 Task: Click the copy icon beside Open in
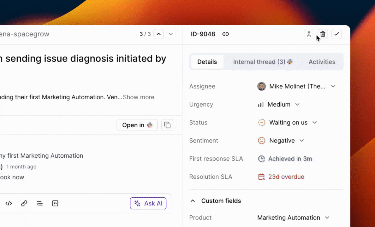click(x=167, y=125)
